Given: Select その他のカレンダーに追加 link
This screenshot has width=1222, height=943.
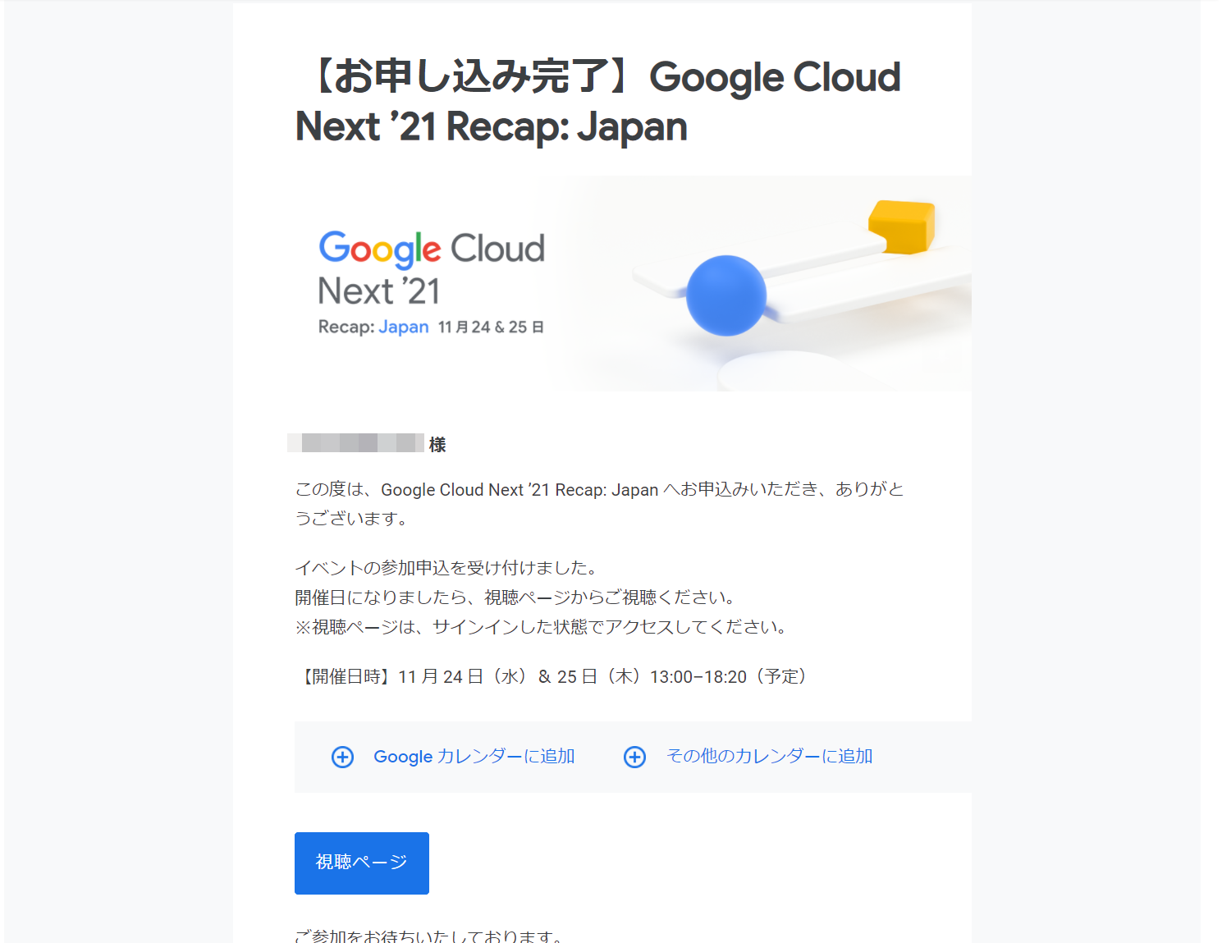Looking at the screenshot, I should [x=770, y=757].
